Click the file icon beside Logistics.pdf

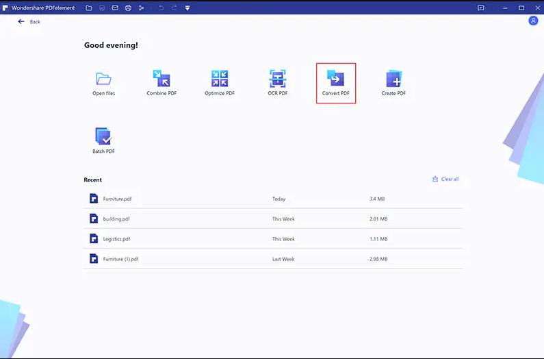coord(94,238)
